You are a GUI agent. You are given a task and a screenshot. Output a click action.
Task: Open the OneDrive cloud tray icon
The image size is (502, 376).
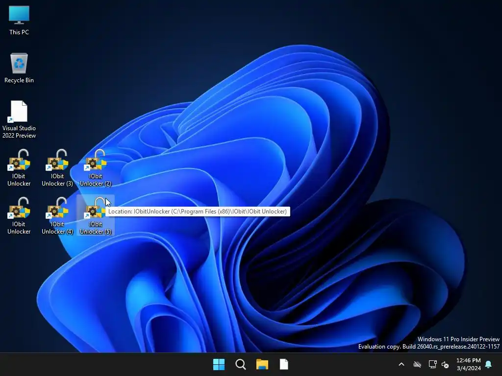[417, 364]
